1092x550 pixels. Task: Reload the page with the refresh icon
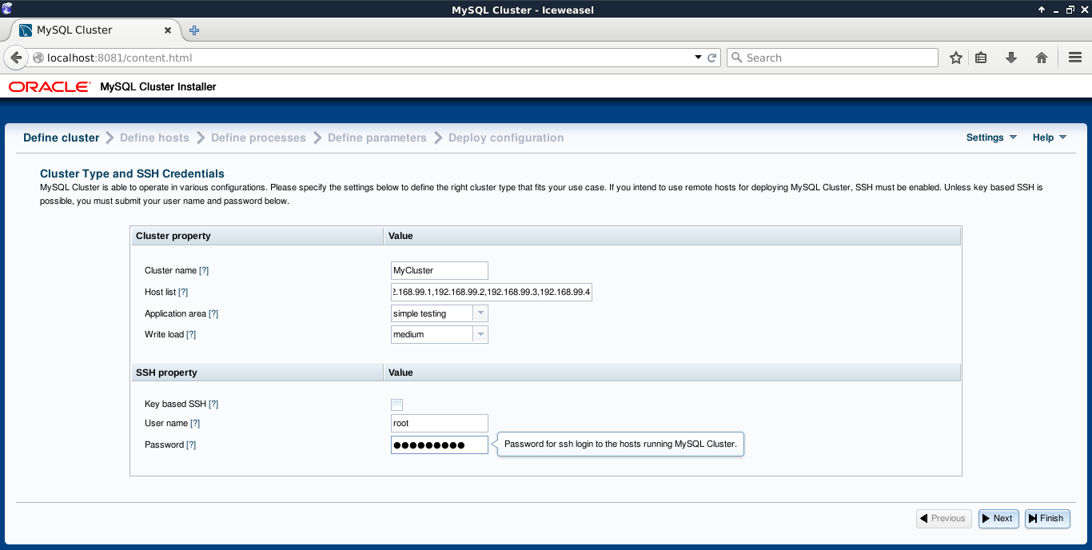[711, 58]
